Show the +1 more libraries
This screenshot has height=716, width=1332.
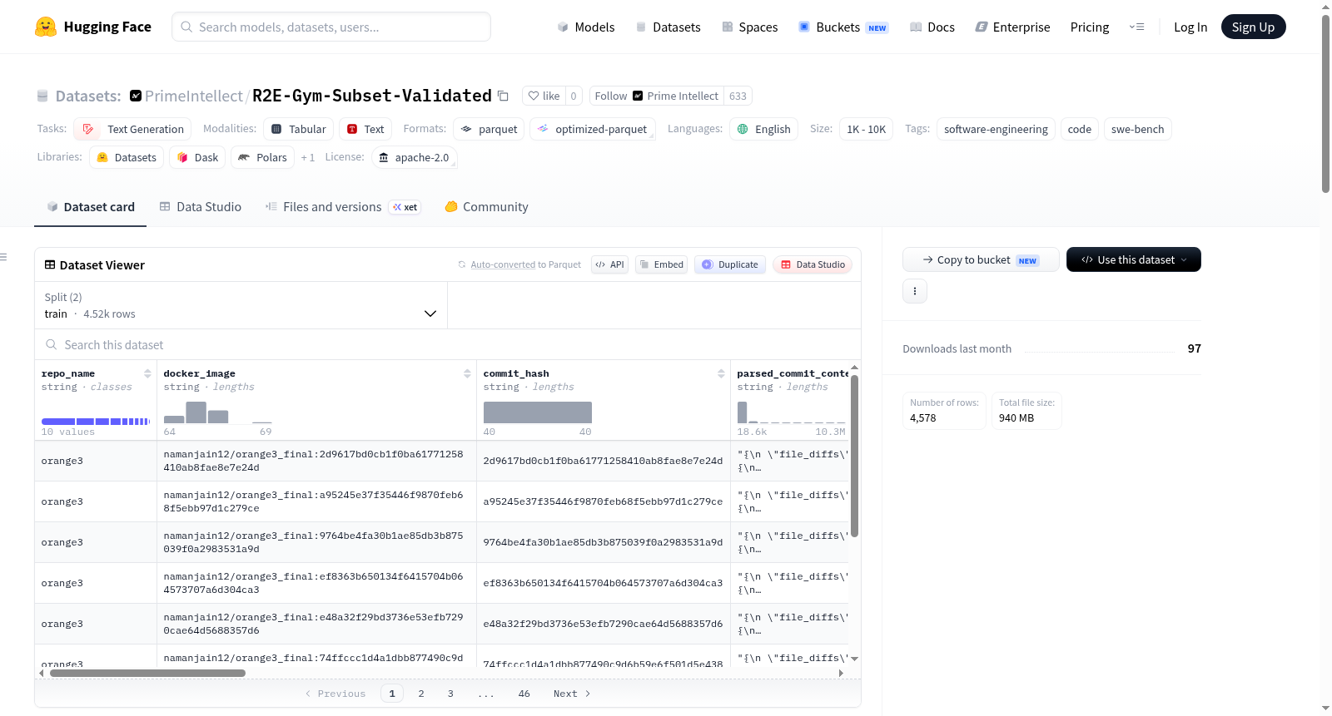(308, 157)
